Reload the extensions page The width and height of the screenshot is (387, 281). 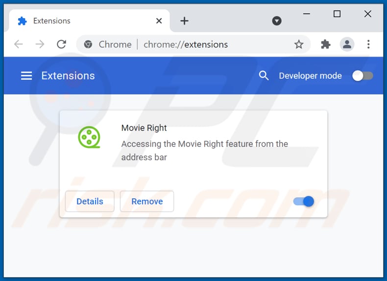click(x=61, y=45)
